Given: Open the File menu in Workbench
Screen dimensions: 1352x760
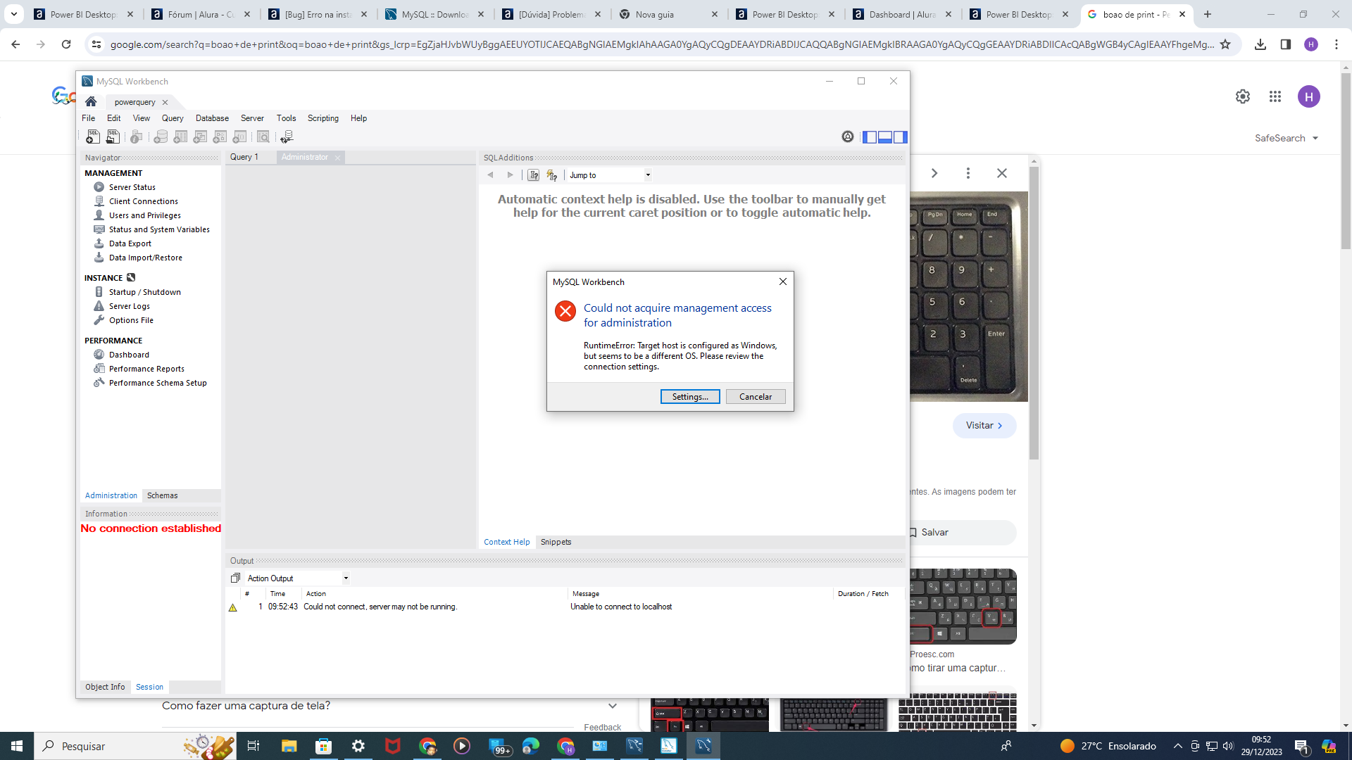Looking at the screenshot, I should click(88, 118).
